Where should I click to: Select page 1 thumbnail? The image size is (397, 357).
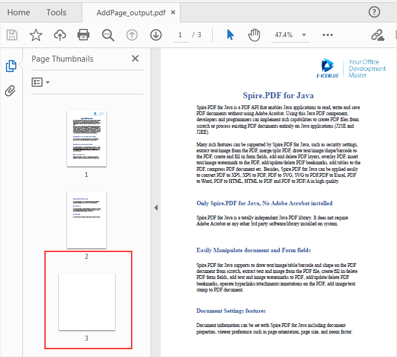coord(87,139)
